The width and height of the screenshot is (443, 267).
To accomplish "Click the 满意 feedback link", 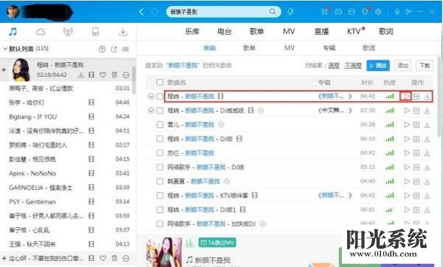I will (x=333, y=66).
